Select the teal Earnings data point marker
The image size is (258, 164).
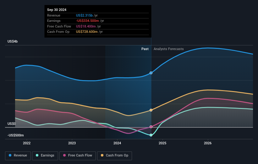(151, 135)
